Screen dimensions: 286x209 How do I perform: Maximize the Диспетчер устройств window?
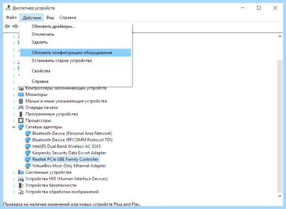[259, 8]
